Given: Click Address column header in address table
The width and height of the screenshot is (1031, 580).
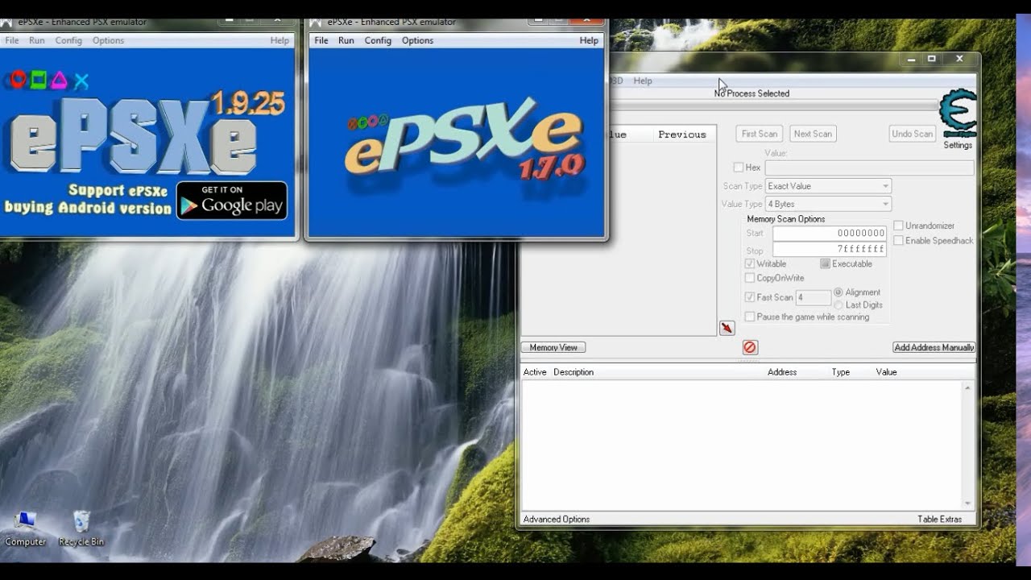Looking at the screenshot, I should (x=782, y=372).
